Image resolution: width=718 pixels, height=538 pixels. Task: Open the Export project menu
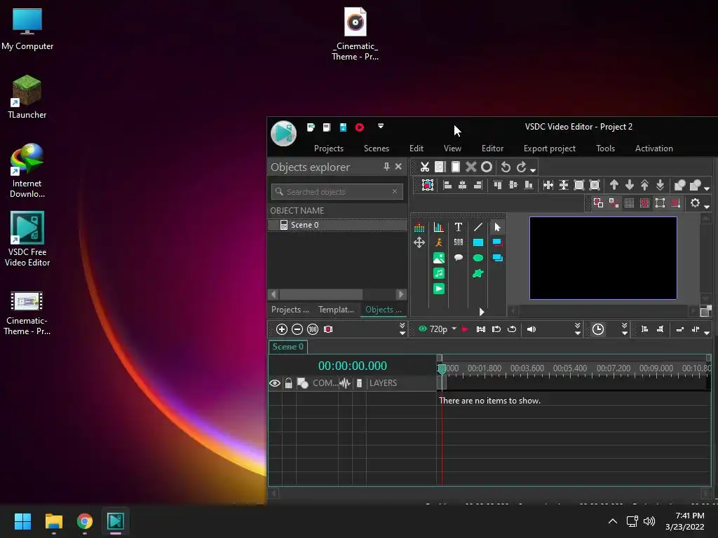(550, 149)
